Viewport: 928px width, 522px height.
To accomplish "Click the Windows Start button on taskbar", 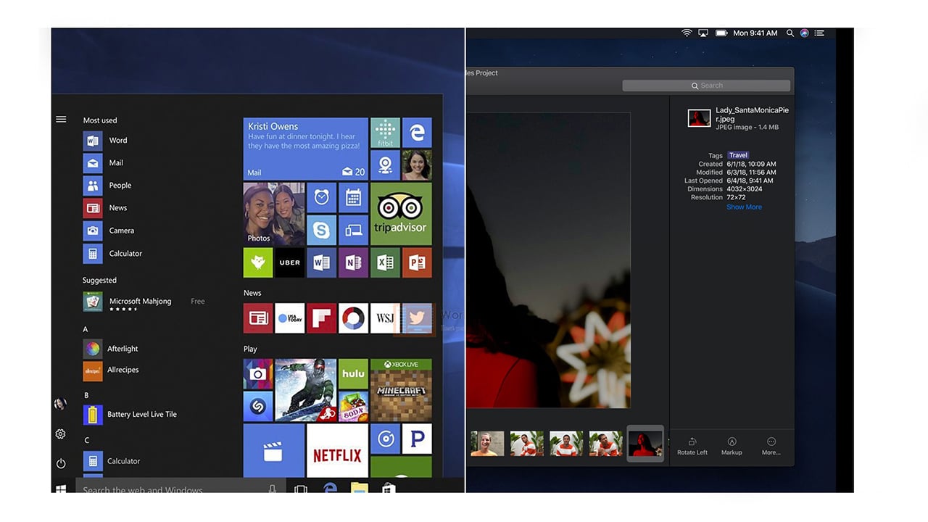I will pos(62,489).
